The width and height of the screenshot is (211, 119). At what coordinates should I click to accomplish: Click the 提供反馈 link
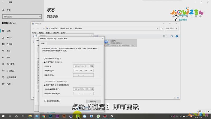click(x=183, y=20)
